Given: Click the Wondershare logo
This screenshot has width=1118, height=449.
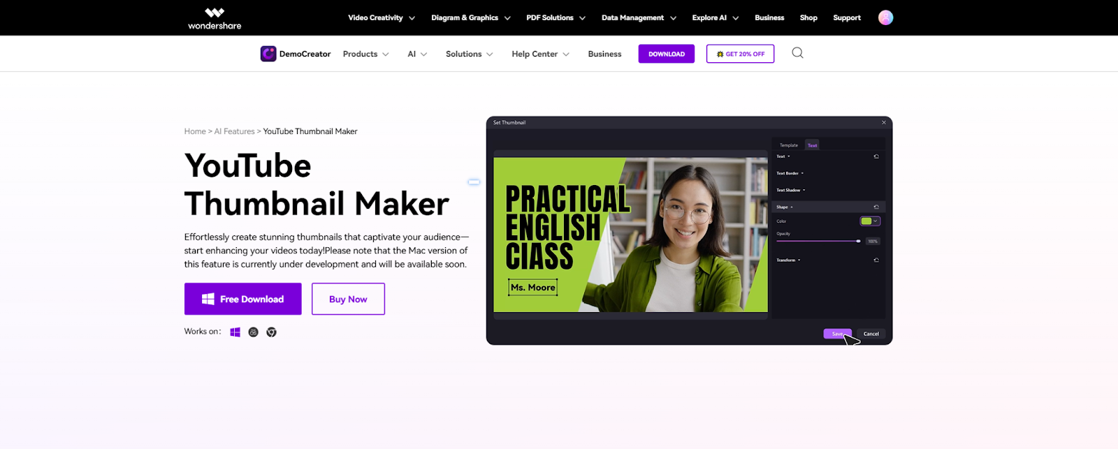Looking at the screenshot, I should point(215,18).
